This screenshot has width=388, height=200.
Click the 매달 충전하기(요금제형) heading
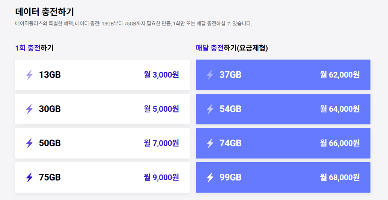pyautogui.click(x=232, y=48)
